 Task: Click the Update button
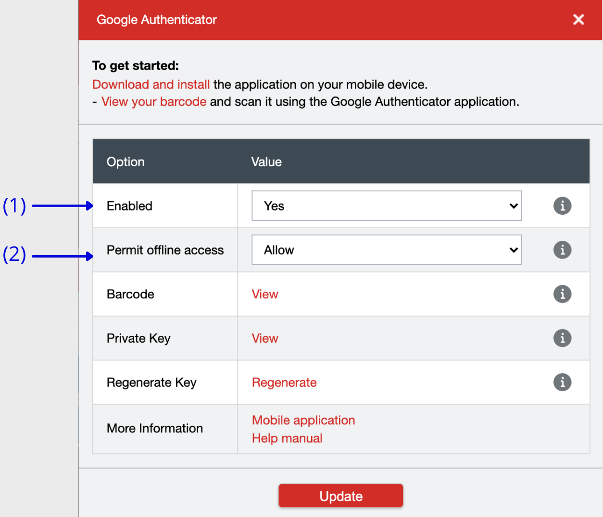click(x=340, y=496)
